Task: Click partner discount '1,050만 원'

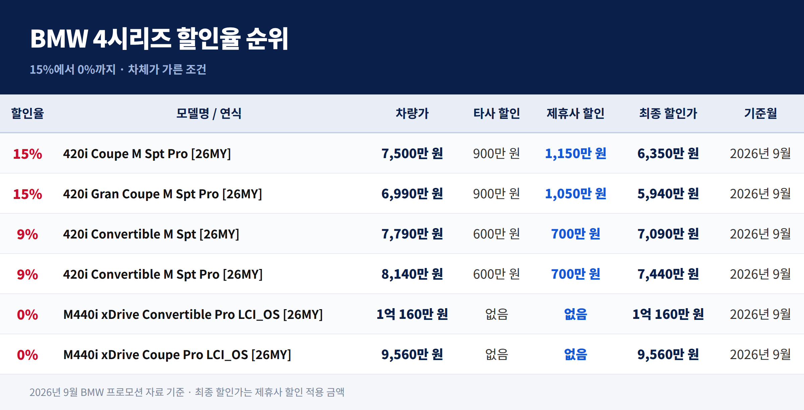Action: click(576, 194)
